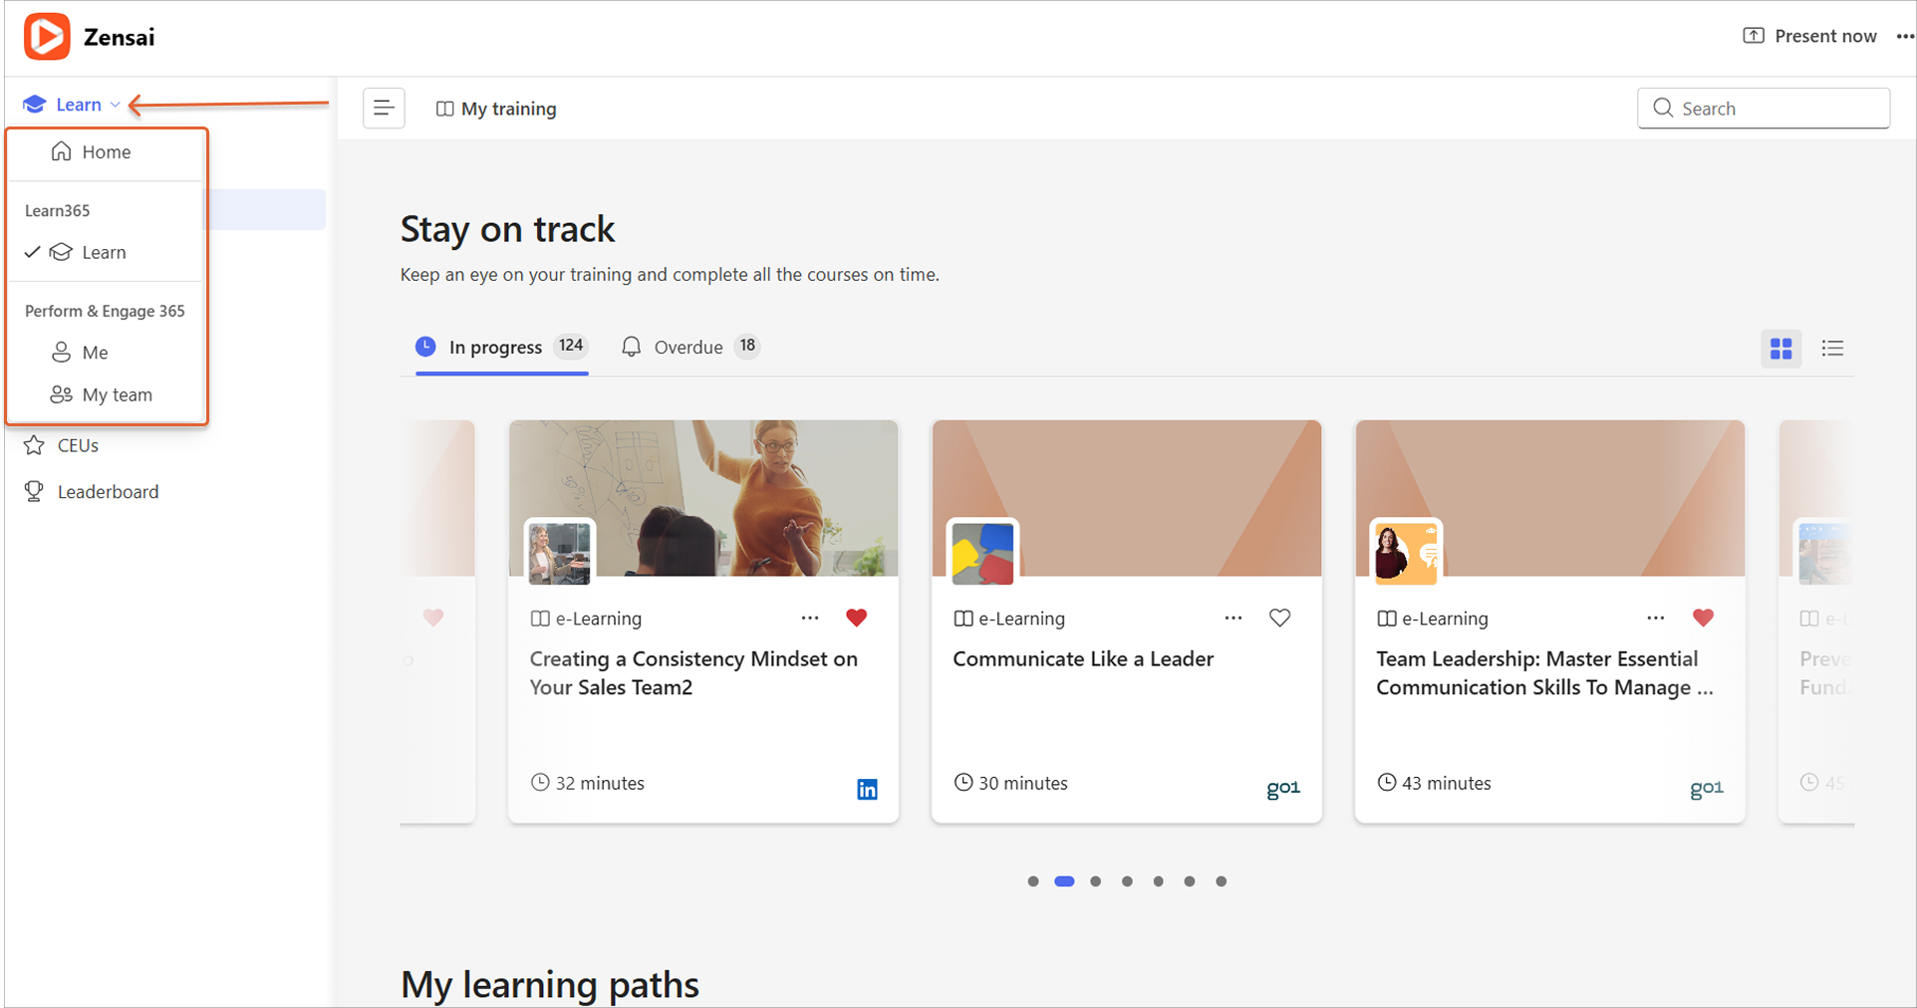Click go1 logo on Team Leadership card
Image resolution: width=1917 pixels, height=1008 pixels.
(1707, 789)
